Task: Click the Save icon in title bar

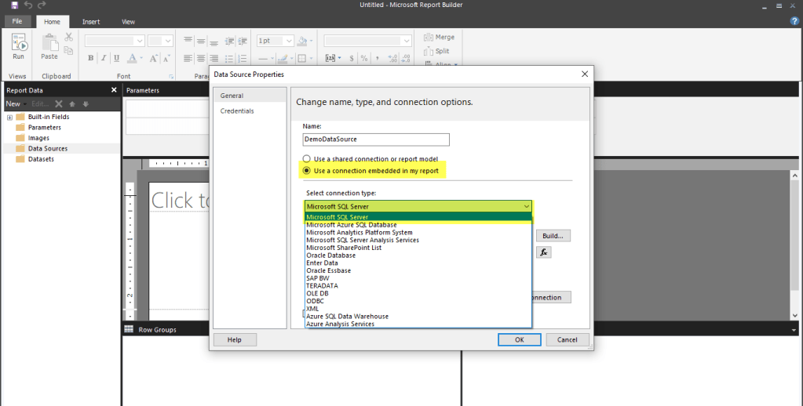Action: (14, 5)
